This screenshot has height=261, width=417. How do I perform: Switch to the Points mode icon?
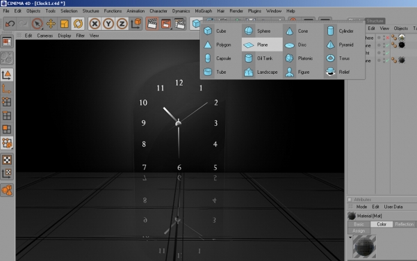[x=7, y=102]
